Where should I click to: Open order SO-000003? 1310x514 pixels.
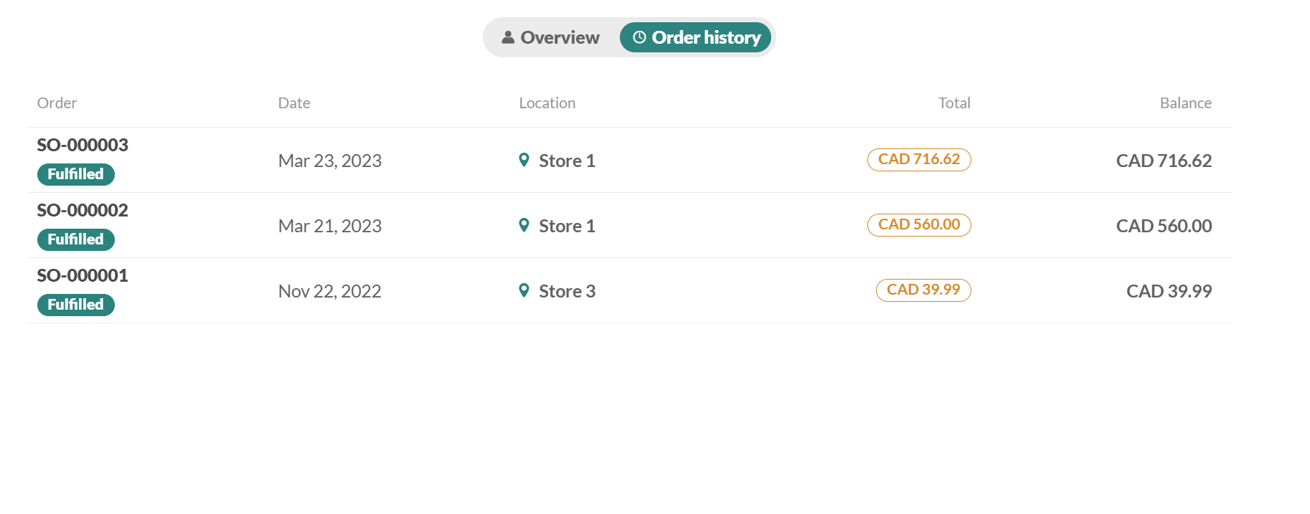82,145
